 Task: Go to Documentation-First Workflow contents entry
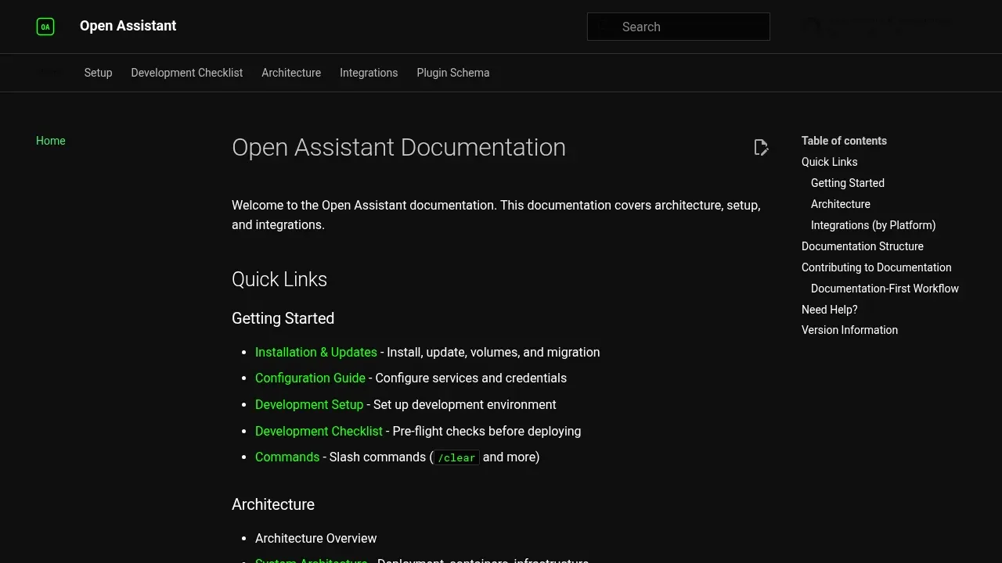coord(885,289)
